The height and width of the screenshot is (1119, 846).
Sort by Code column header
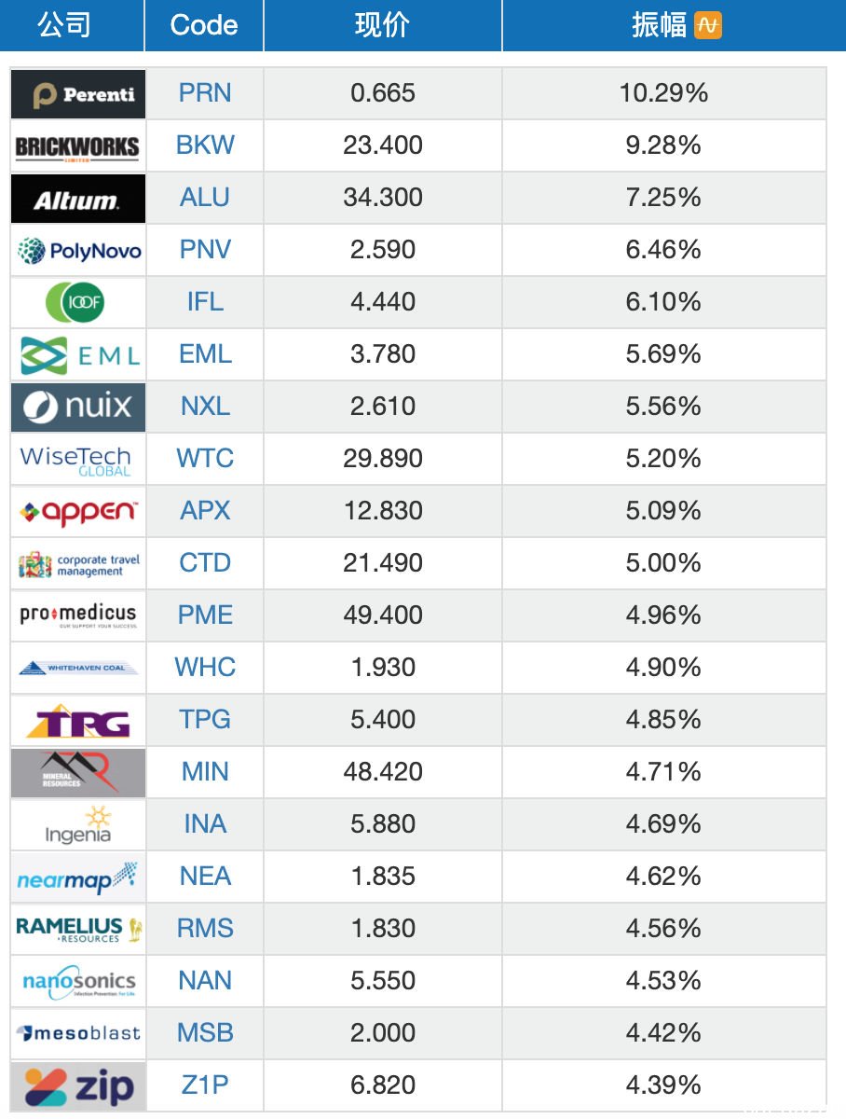coord(204,25)
